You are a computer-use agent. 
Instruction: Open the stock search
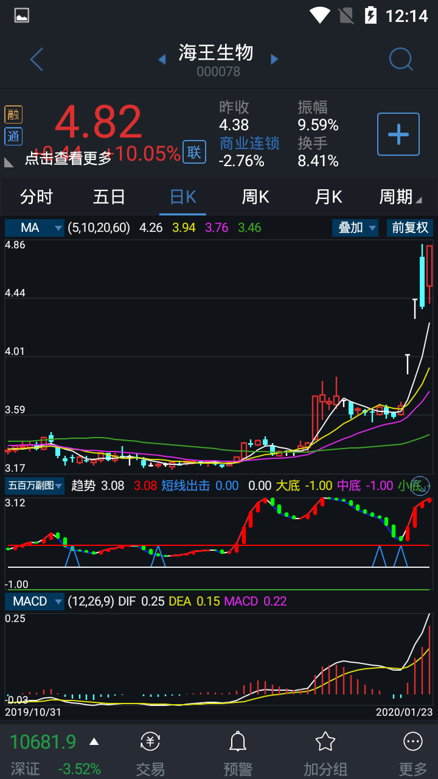click(x=401, y=59)
